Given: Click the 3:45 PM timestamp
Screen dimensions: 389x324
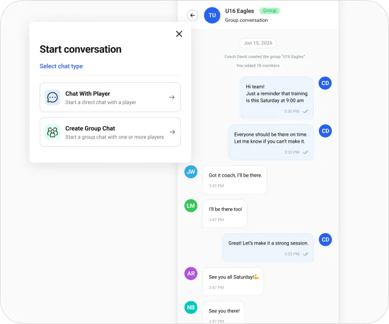Looking at the screenshot, I should [x=216, y=186].
